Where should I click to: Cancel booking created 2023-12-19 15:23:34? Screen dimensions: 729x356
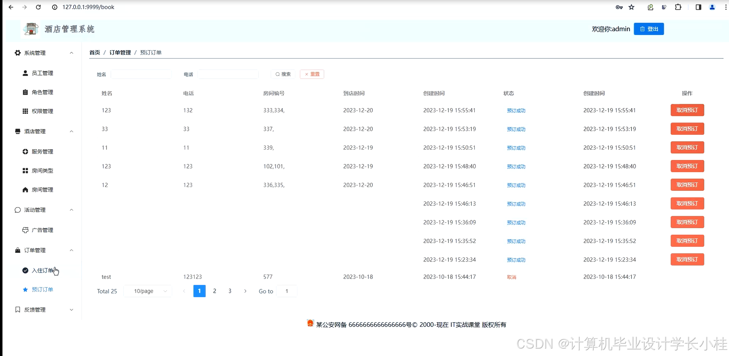tap(687, 259)
